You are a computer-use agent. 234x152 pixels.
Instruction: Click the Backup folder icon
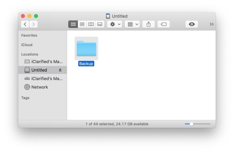(86, 49)
